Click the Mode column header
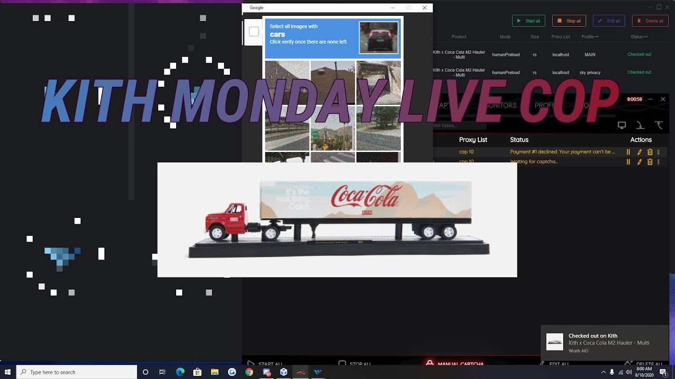 [505, 37]
